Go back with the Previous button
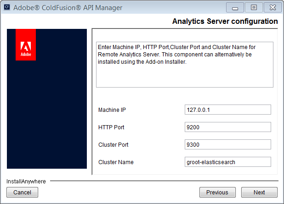The image size is (284, 204). point(217,193)
